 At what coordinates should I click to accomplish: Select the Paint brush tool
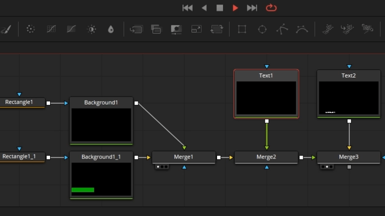pyautogui.click(x=6, y=29)
